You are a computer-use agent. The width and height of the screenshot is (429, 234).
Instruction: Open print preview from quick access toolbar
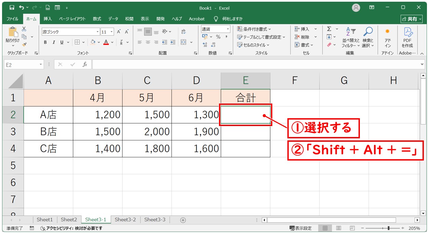pyautogui.click(x=48, y=8)
